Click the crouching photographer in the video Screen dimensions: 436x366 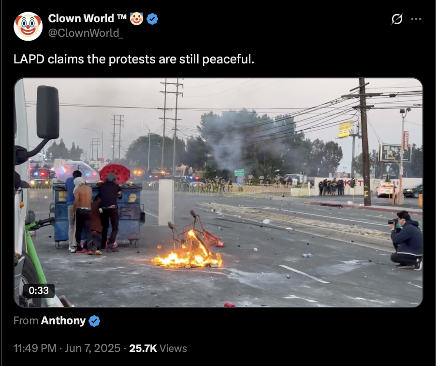406,240
